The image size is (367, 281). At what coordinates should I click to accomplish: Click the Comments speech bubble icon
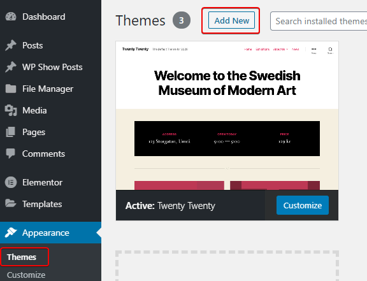pyautogui.click(x=11, y=154)
